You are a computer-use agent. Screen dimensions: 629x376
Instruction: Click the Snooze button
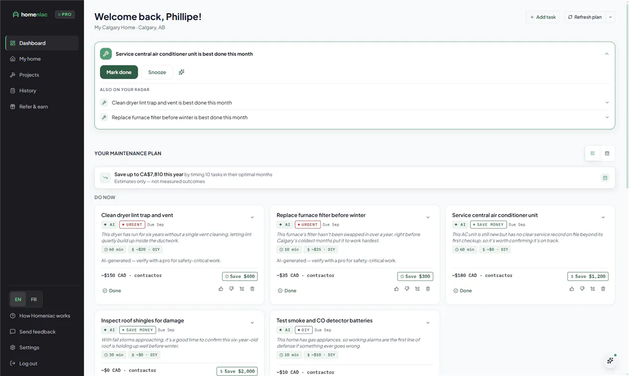tap(157, 72)
